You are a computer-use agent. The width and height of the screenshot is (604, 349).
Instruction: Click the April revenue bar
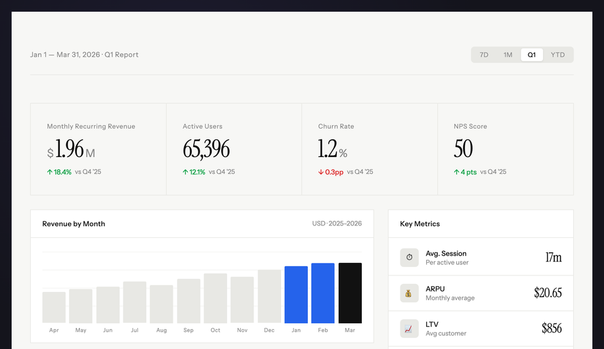54,308
